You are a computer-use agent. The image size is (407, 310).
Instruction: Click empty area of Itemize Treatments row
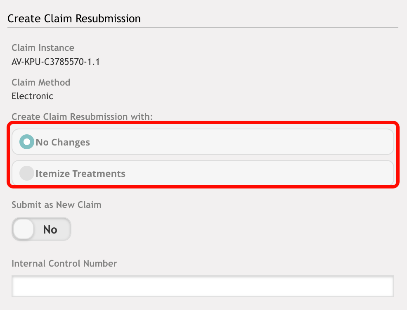click(260, 173)
